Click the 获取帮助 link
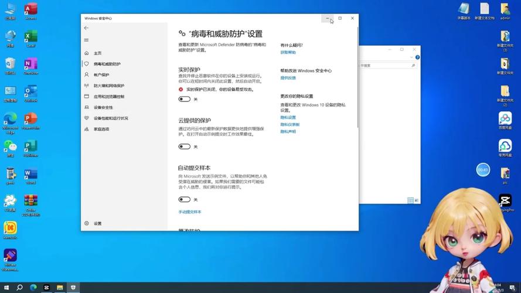This screenshot has width=521, height=293. 288,53
